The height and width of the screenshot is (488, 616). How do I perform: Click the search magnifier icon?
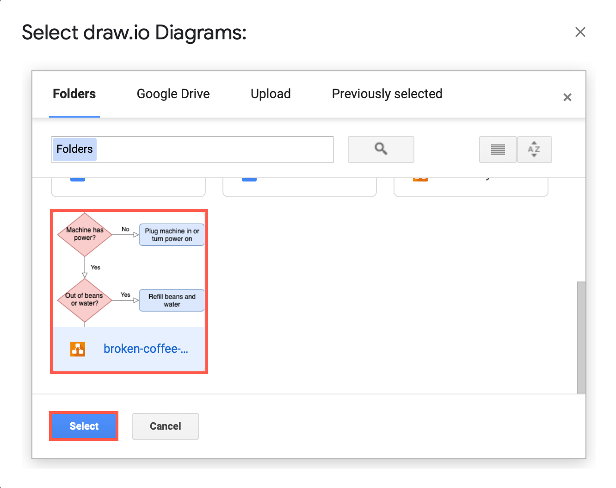(x=381, y=149)
